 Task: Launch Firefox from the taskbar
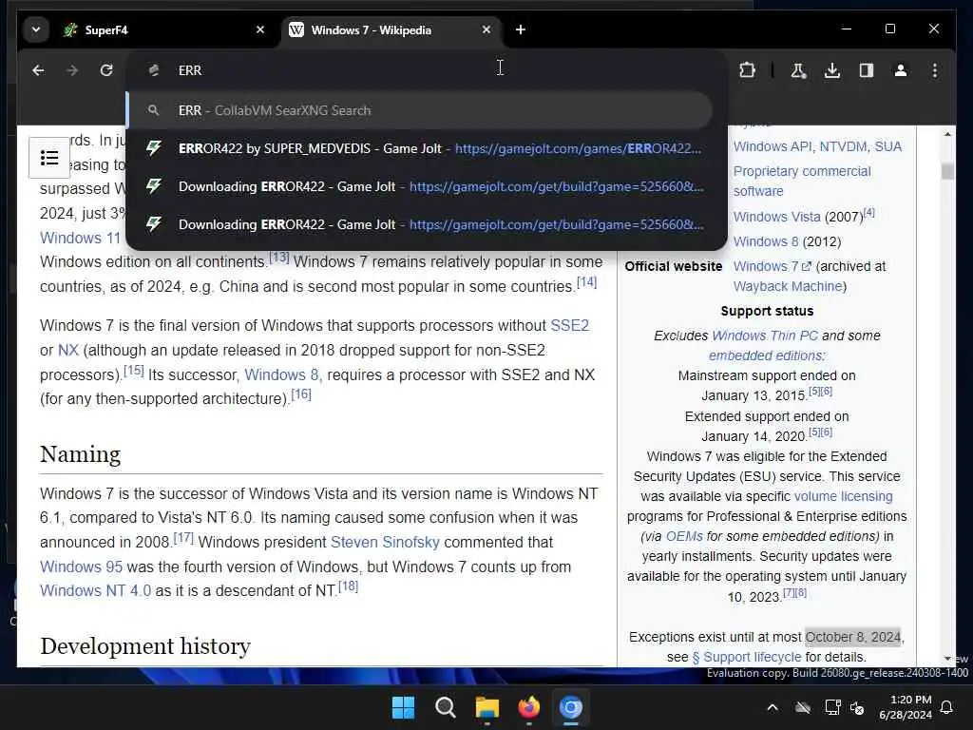pyautogui.click(x=528, y=707)
